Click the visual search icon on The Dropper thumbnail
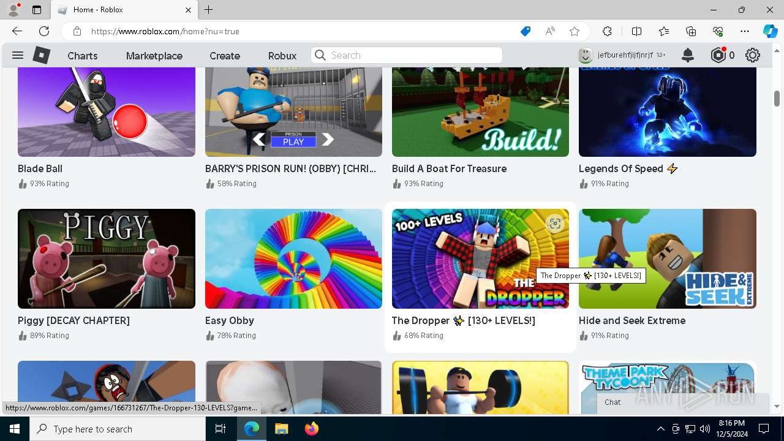784x441 pixels. [555, 224]
